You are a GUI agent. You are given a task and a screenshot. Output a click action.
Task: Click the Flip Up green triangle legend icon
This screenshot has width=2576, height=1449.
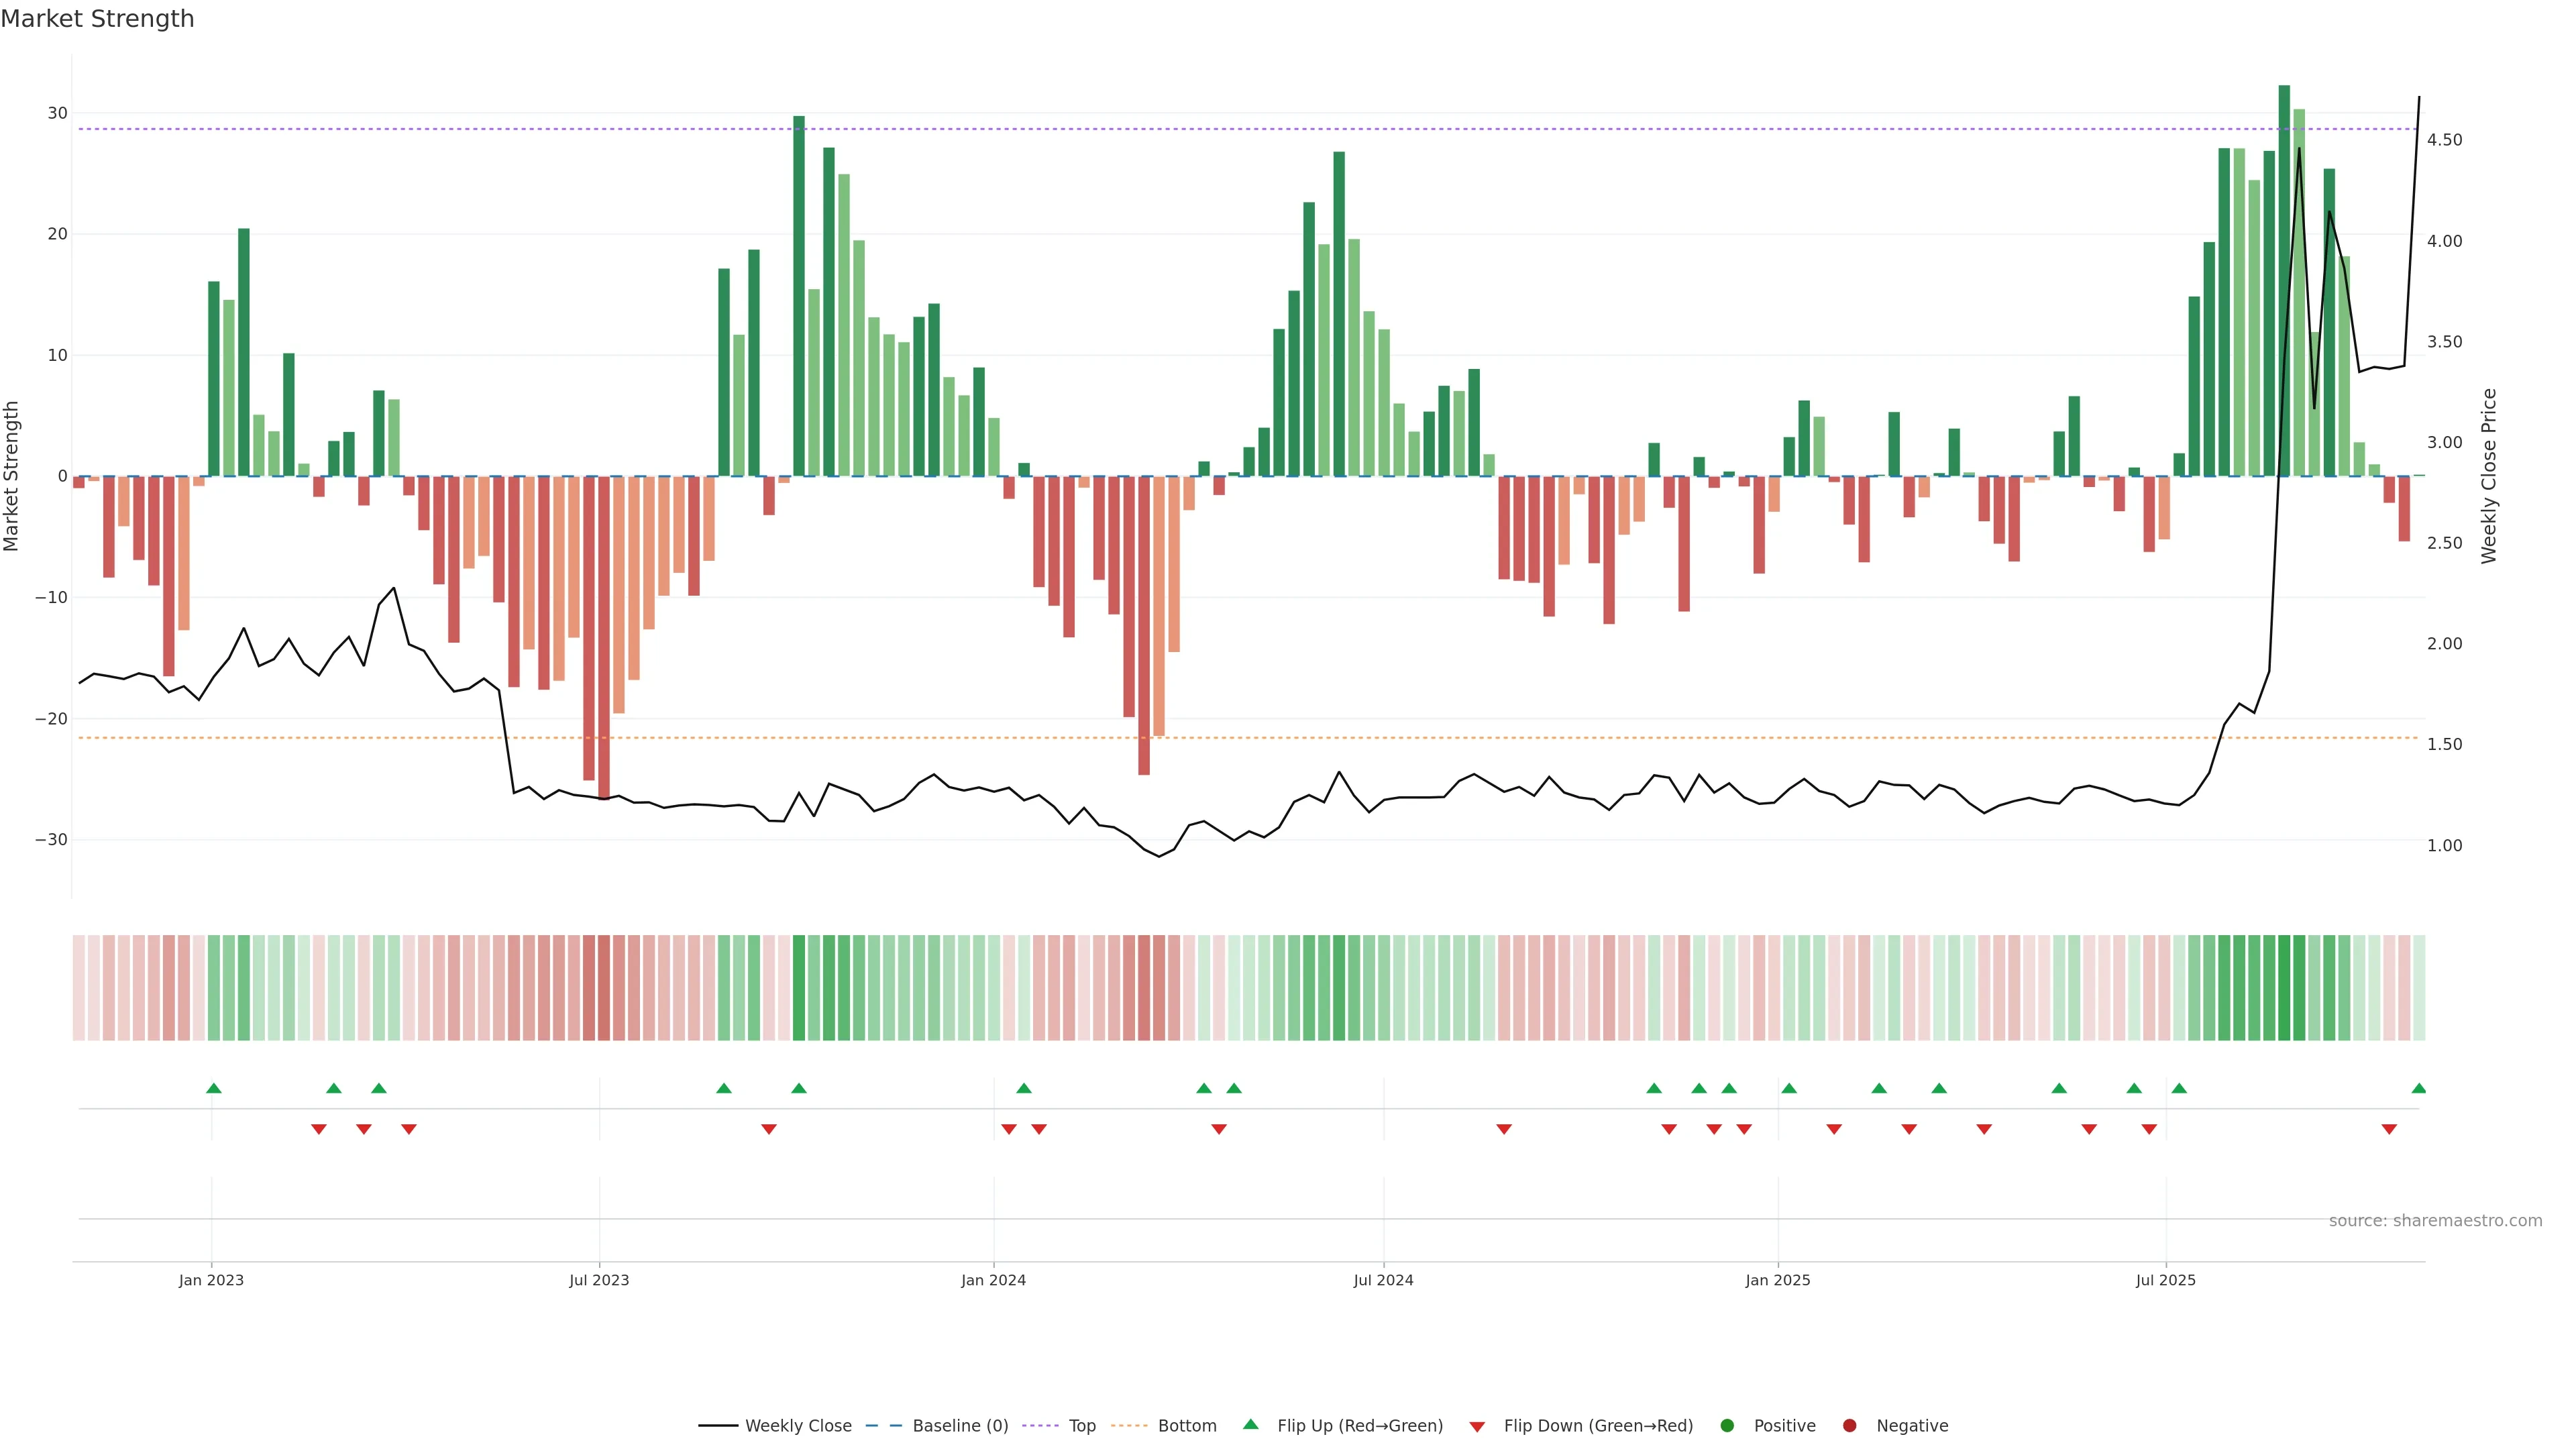pos(1250,1424)
